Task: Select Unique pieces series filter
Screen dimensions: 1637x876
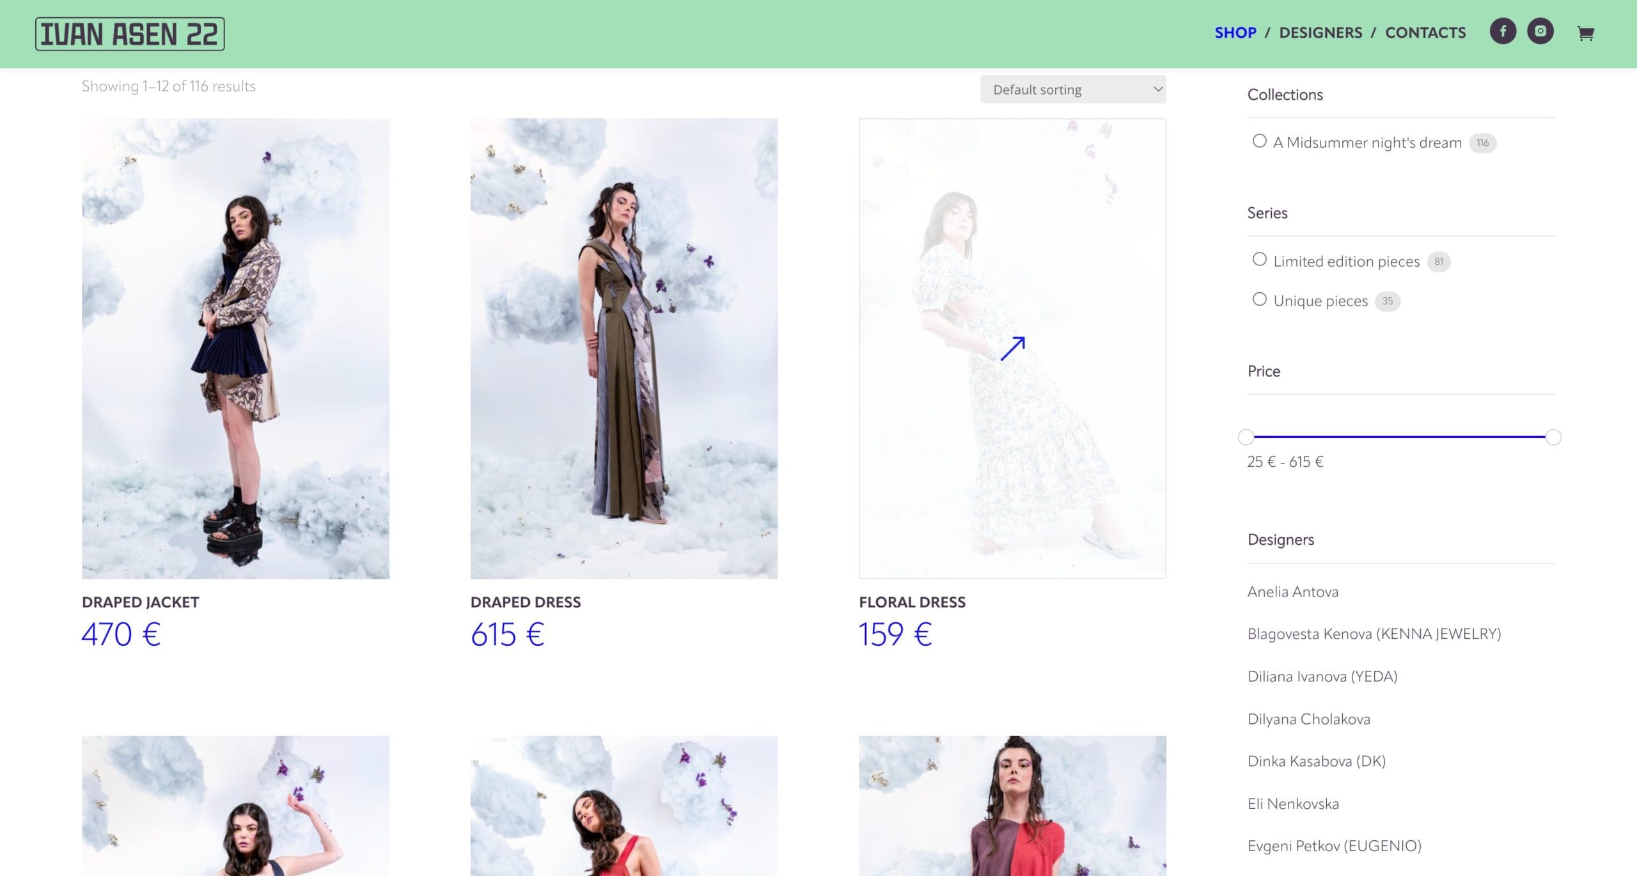Action: click(1259, 299)
